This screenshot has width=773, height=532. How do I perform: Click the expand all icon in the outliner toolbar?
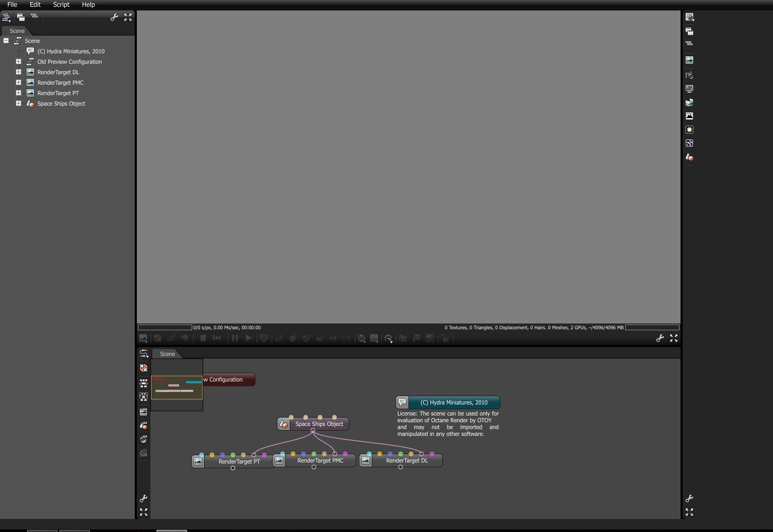point(21,17)
